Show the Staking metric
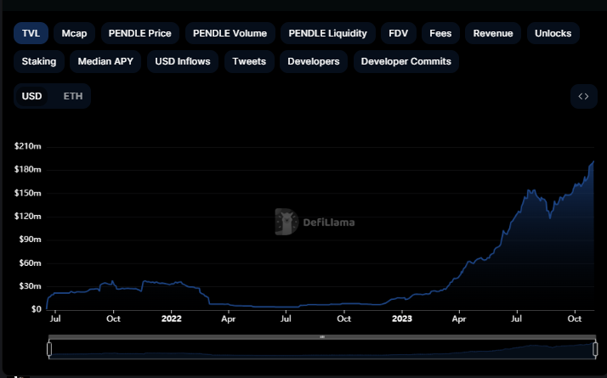 tap(39, 61)
